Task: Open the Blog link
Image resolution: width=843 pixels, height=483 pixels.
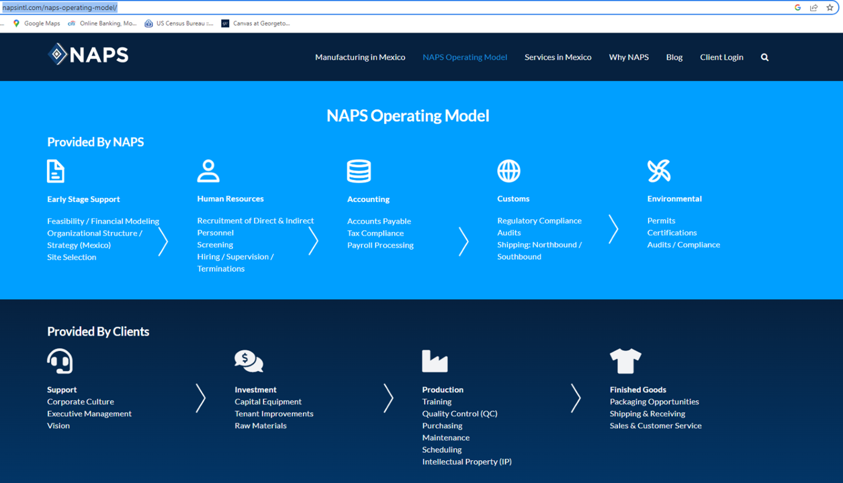Action: (x=674, y=57)
